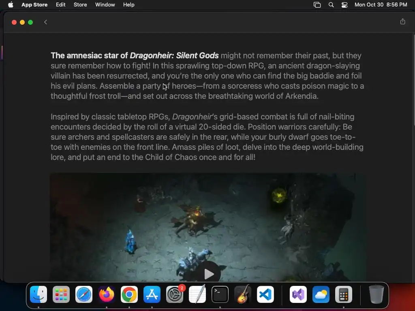Open the Help menu
The image size is (415, 311).
tap(128, 5)
